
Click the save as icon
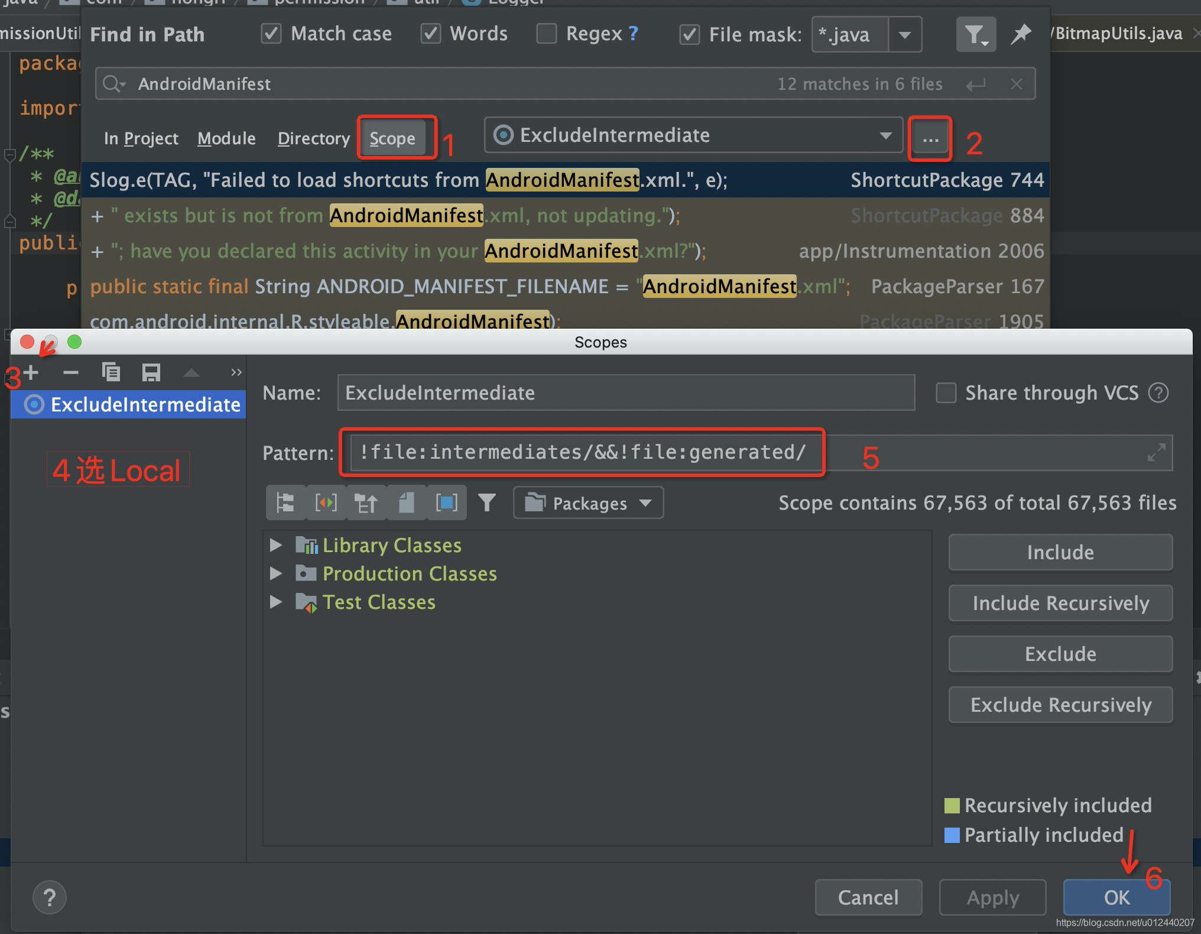coord(151,372)
